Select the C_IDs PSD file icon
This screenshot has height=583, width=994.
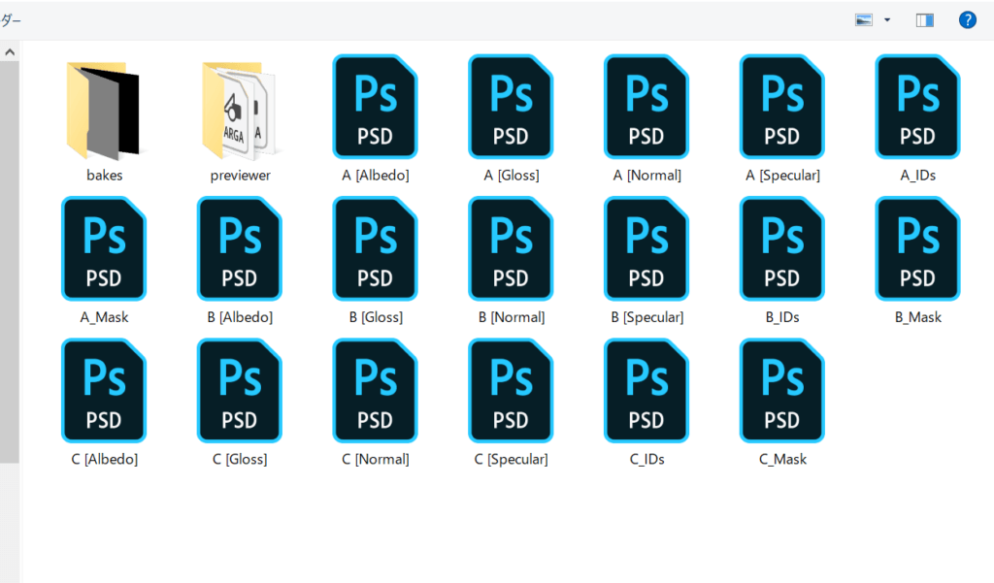(646, 390)
